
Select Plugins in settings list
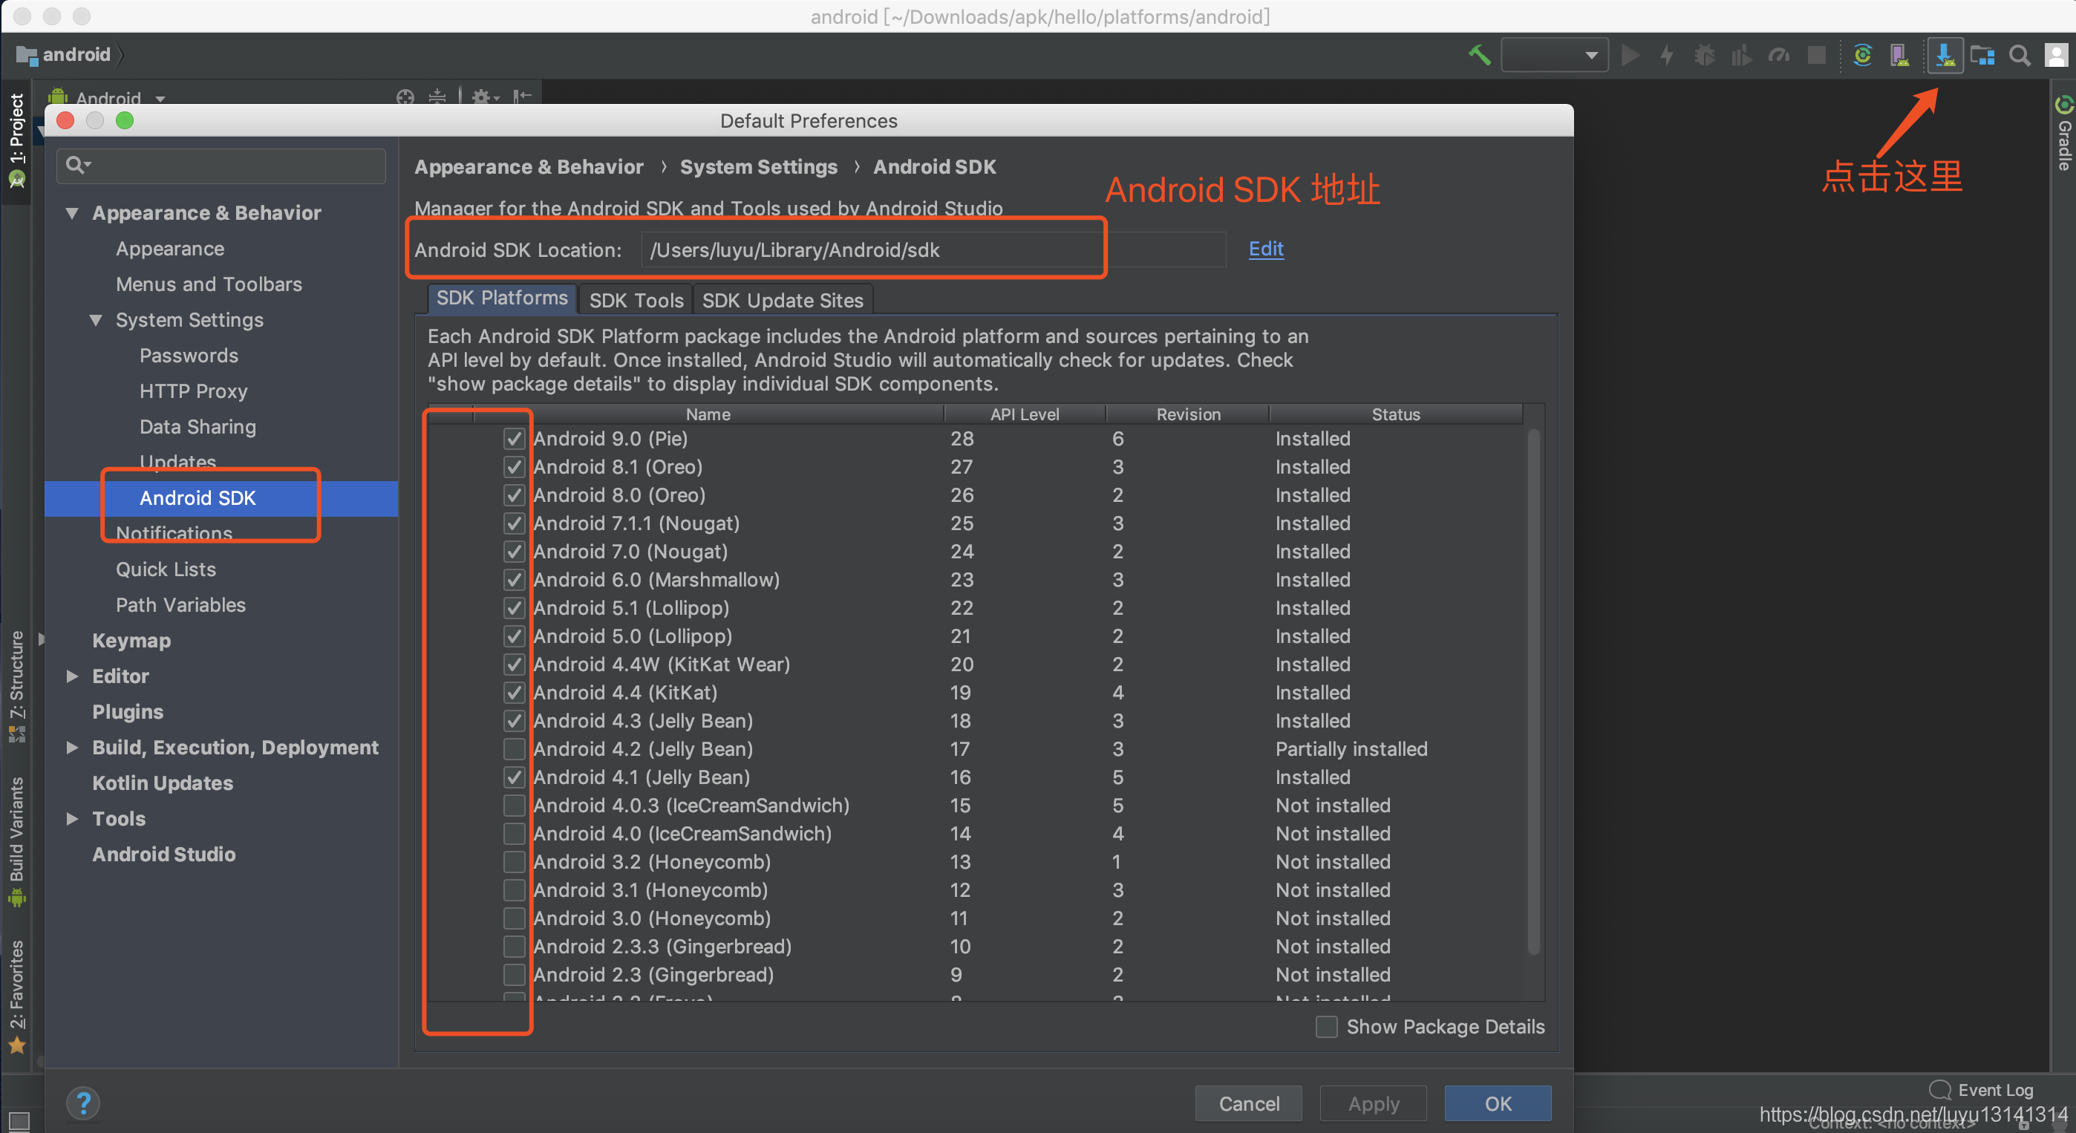coord(127,711)
